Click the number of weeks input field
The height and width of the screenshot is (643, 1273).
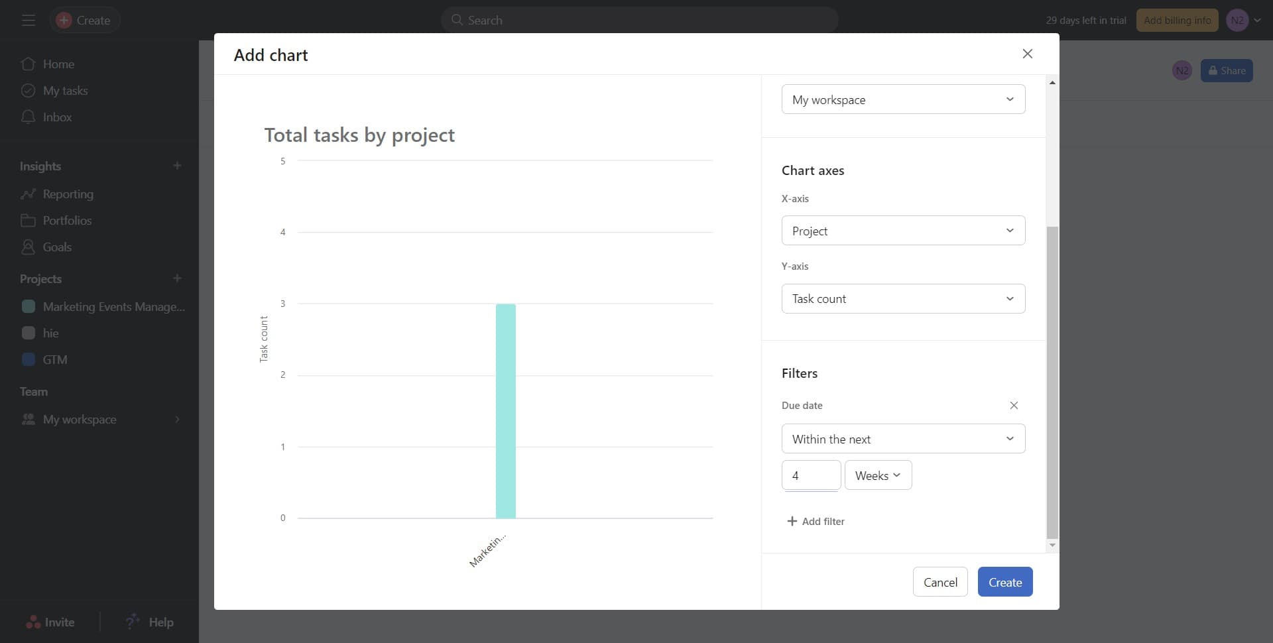(810, 475)
